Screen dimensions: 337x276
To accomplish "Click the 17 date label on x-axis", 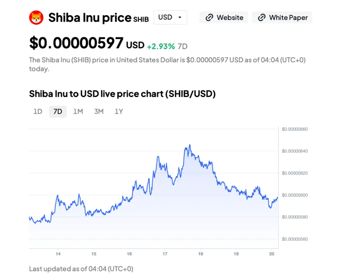I will click(x=165, y=254).
